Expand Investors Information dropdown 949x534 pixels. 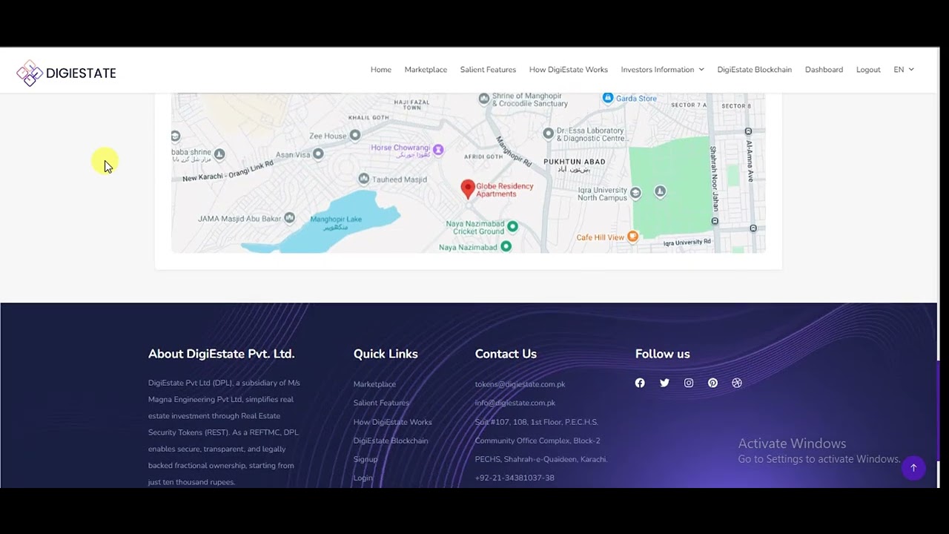(662, 70)
